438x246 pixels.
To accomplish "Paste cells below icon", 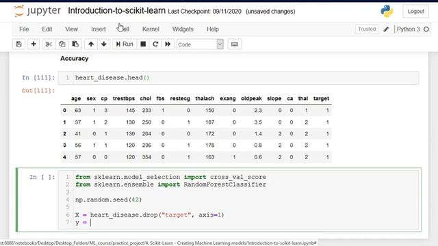I will coord(75,44).
